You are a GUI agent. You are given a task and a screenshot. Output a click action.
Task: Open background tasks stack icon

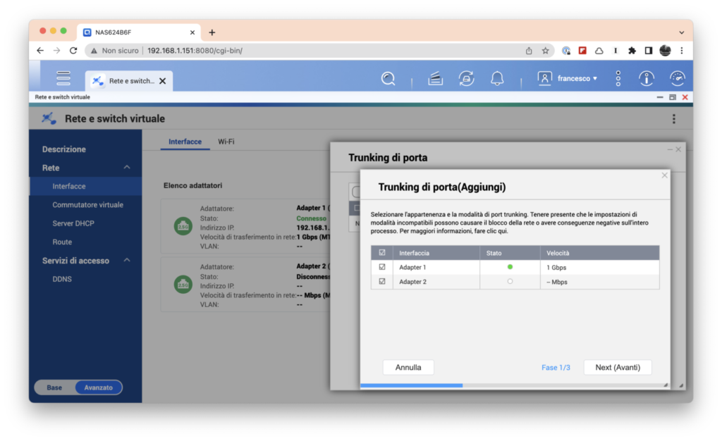[x=435, y=79]
